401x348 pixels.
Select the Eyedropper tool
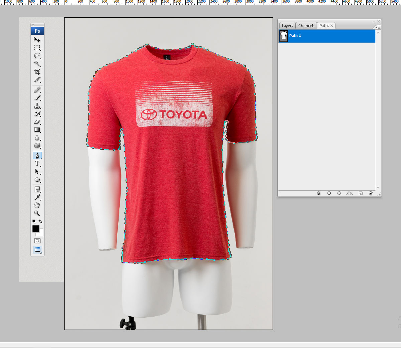[x=37, y=197]
